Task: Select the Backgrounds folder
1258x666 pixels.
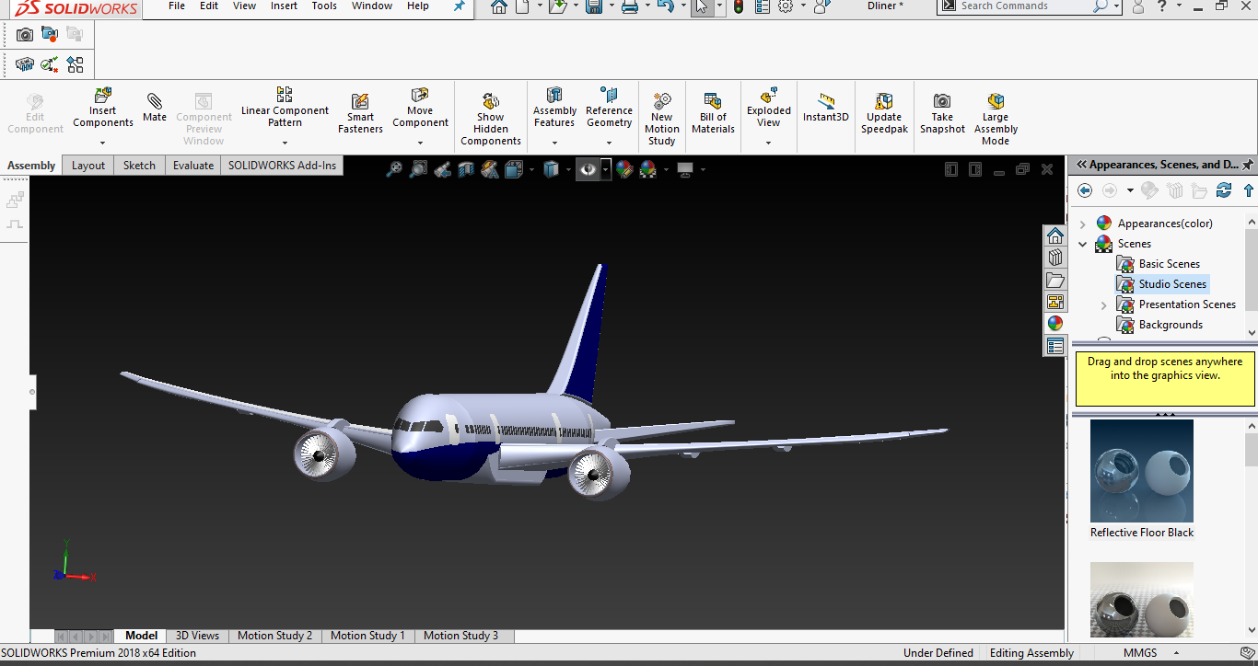Action: (1171, 325)
